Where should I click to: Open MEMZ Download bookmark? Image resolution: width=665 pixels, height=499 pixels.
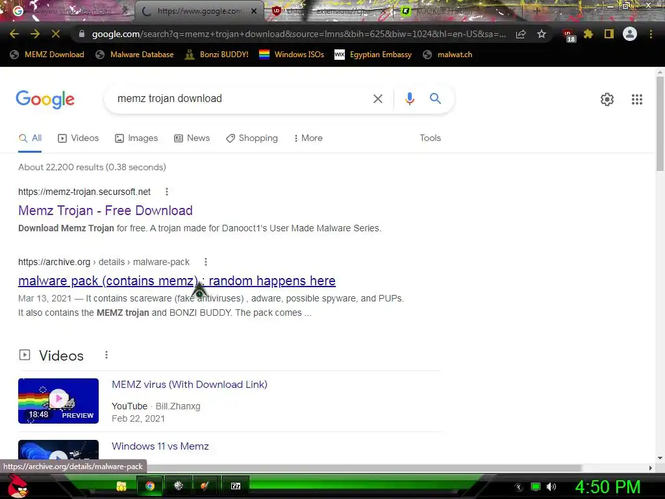(47, 55)
